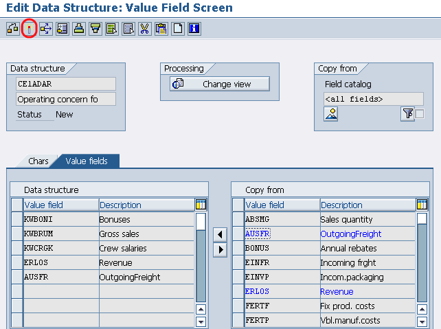Click the Paste clipboard icon in toolbar
Image resolution: width=441 pixels, height=329 pixels.
coord(161,28)
